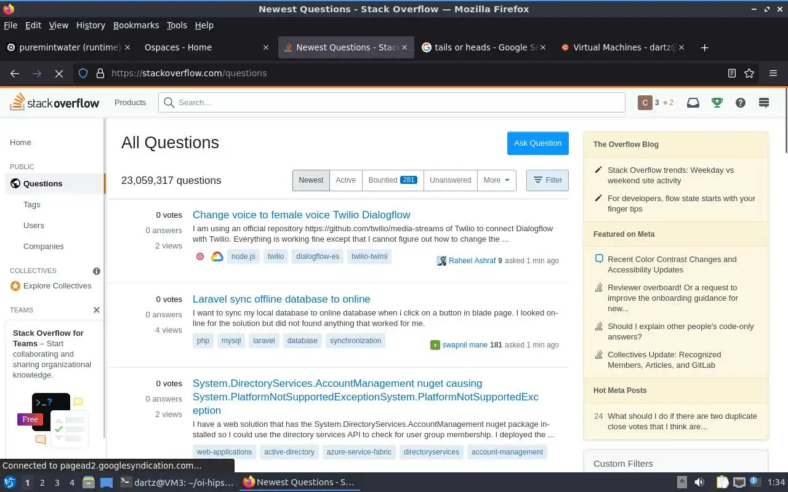The width and height of the screenshot is (788, 492).
Task: Open the taskbar volume speaker icon
Action: pos(699,482)
